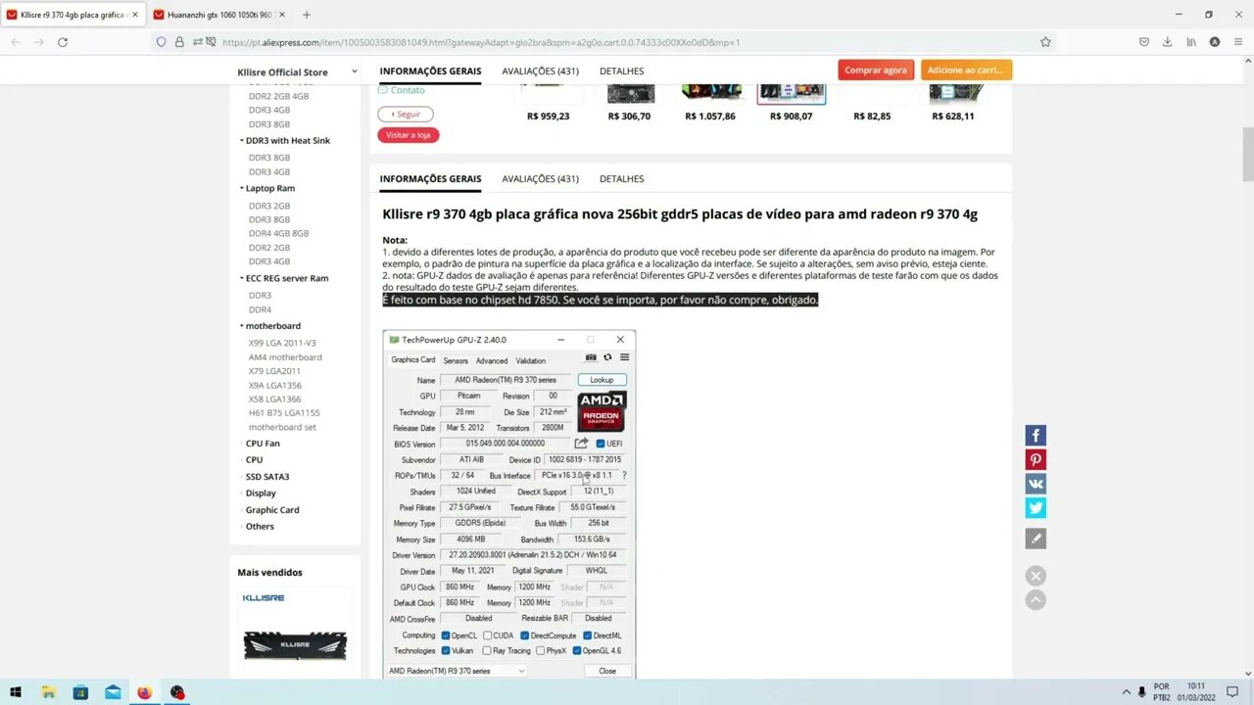This screenshot has width=1254, height=705.
Task: Expand the Display category
Action: tap(242, 493)
